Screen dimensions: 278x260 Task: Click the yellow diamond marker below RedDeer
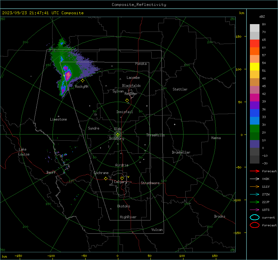(x=127, y=100)
